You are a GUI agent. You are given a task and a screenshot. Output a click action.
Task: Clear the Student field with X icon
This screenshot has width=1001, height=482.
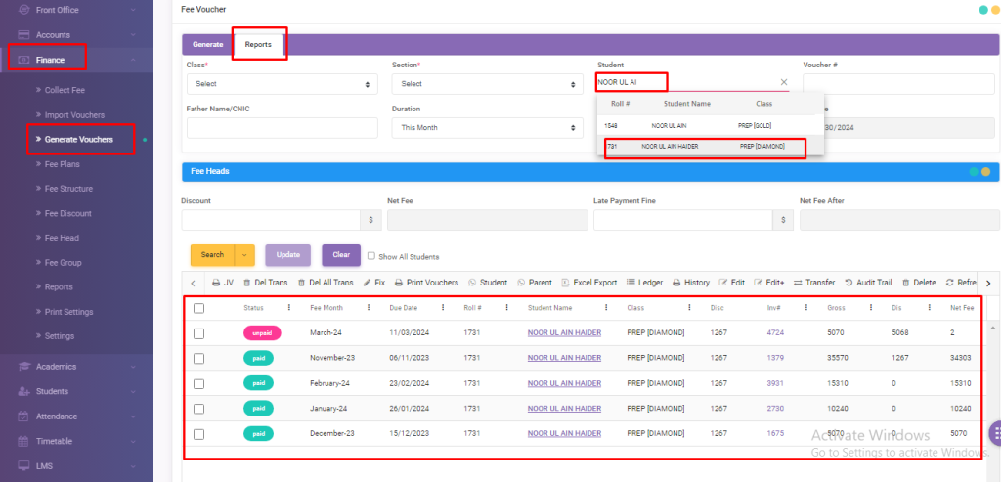(x=783, y=83)
